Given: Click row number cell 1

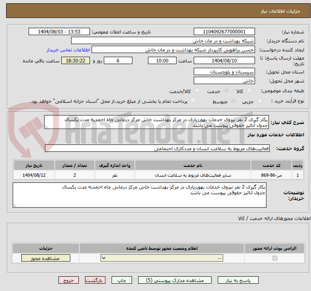Looking at the screenshot, I should point(298,175).
